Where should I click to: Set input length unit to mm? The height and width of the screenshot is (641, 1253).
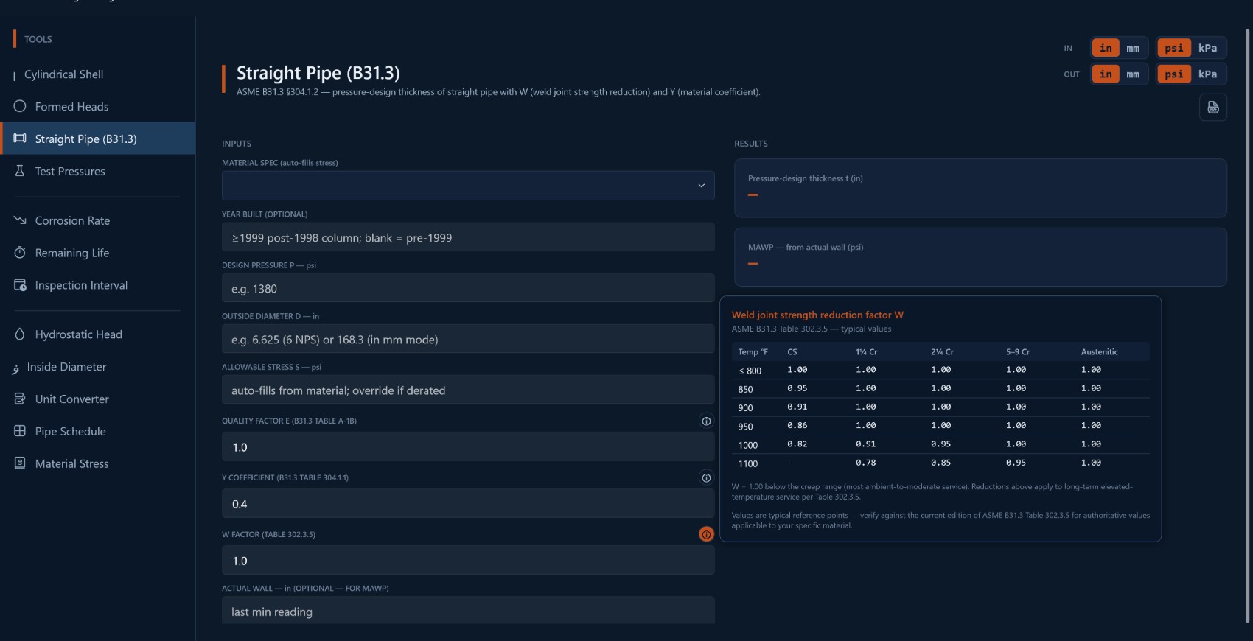1133,48
